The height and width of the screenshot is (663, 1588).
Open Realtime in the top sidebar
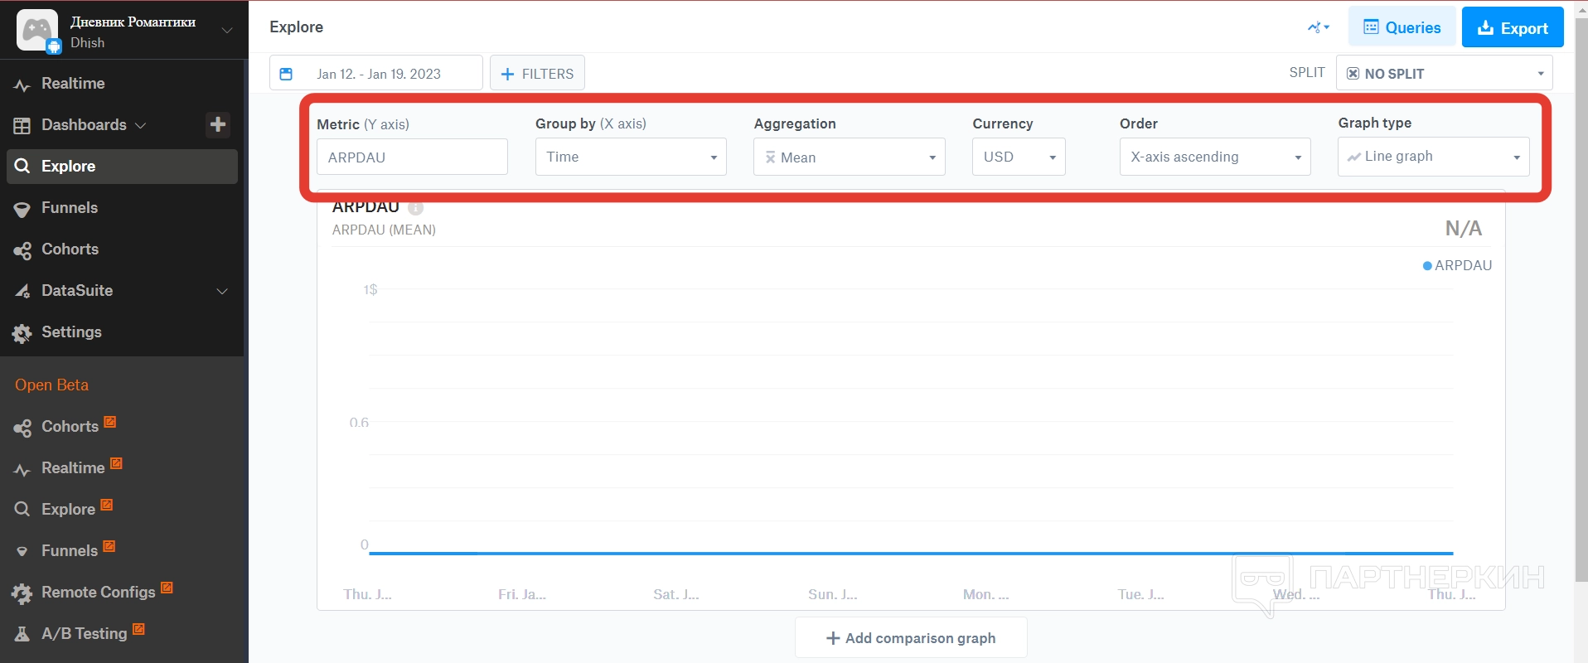click(x=73, y=84)
